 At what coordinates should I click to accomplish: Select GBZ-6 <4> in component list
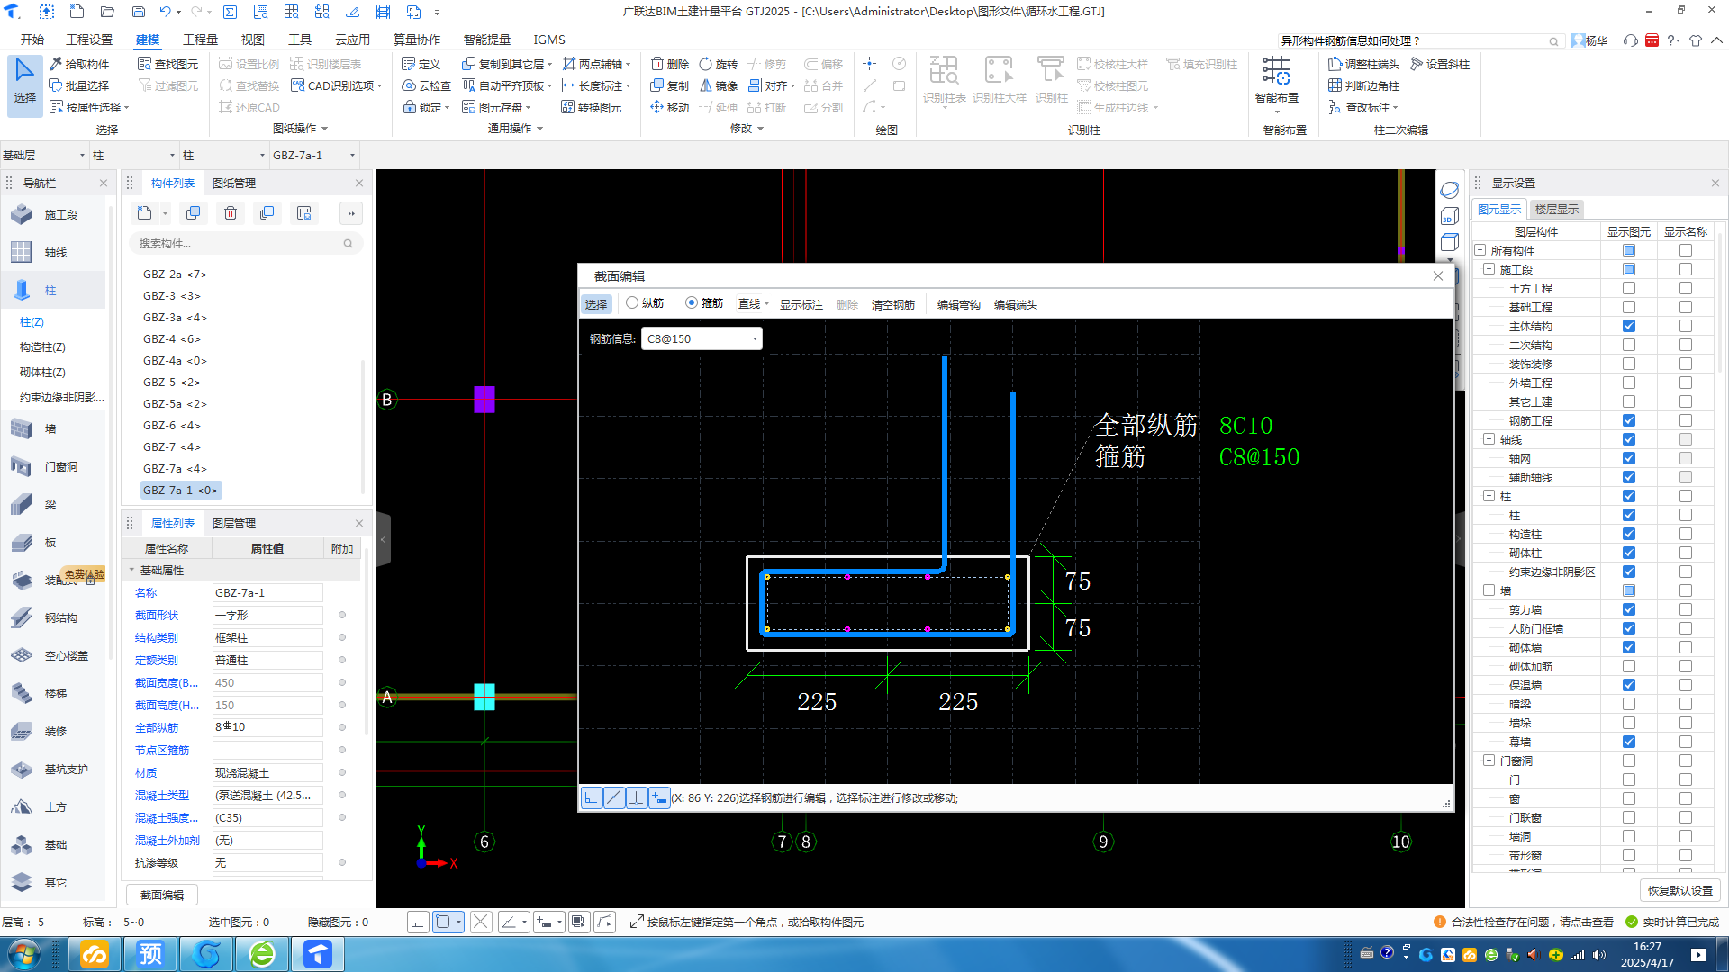coord(172,425)
